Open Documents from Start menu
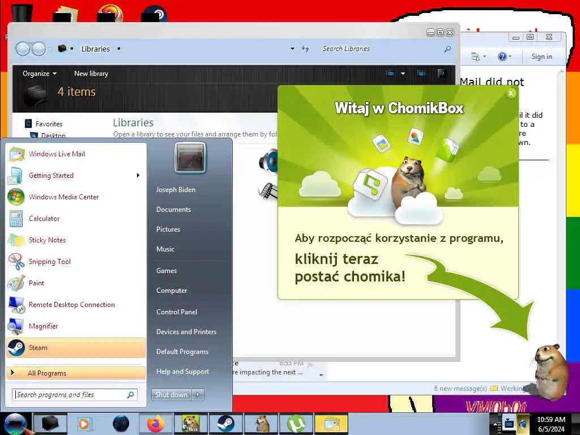 [173, 210]
